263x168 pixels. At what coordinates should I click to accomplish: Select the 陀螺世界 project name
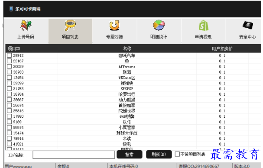point(127,111)
